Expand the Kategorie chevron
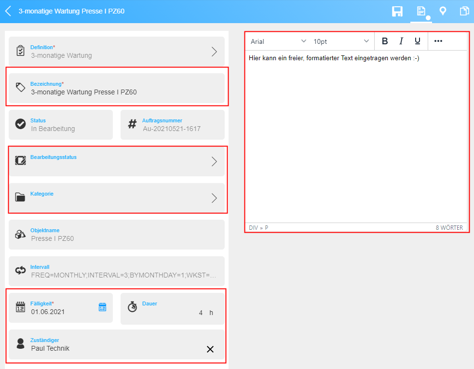Screen dimensions: 474x369 [214, 198]
